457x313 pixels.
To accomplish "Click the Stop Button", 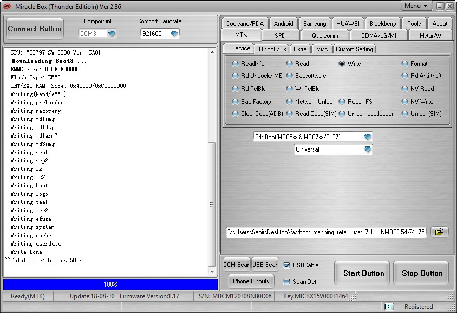I will (421, 273).
